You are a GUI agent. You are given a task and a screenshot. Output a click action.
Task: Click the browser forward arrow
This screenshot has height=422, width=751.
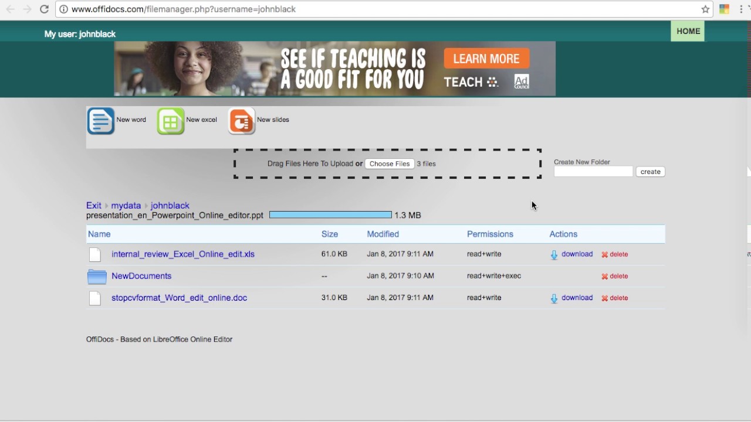(27, 9)
